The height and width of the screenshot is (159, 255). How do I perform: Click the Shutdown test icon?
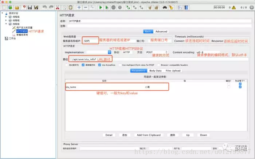pos(120,8)
